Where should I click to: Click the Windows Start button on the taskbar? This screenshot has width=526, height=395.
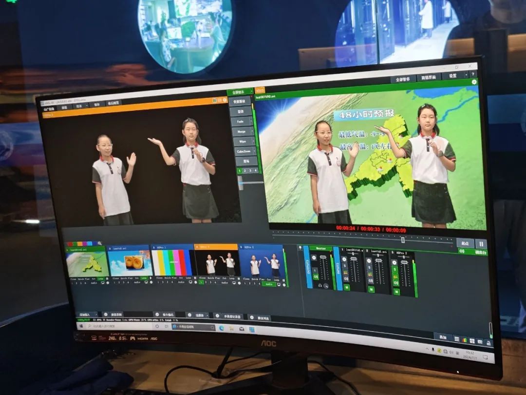pos(81,326)
